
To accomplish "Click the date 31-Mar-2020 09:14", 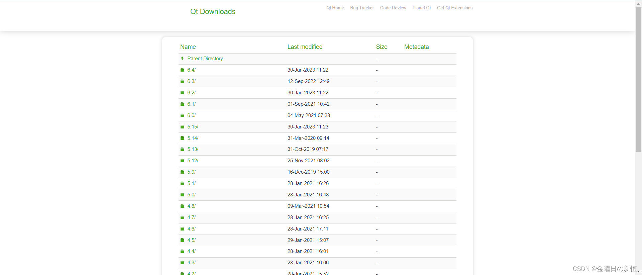I will 308,138.
